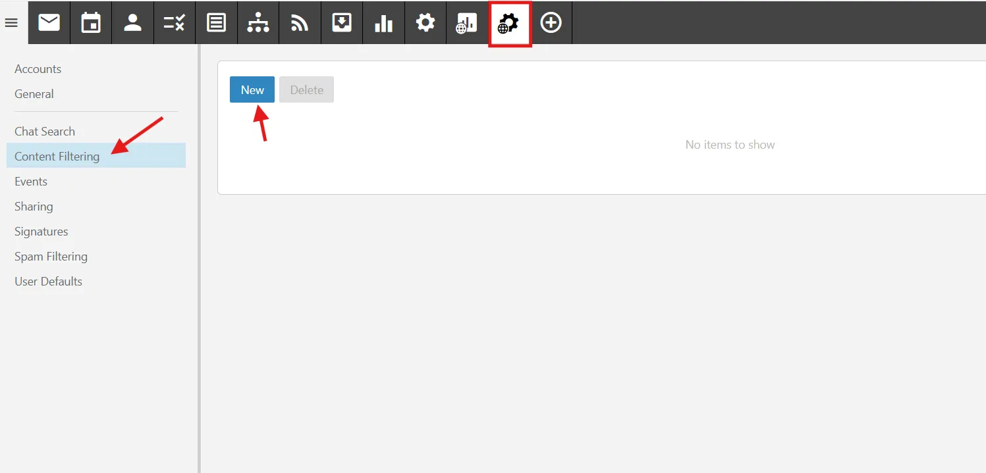The image size is (986, 473).
Task: Open User Defaults section
Action: click(x=48, y=282)
